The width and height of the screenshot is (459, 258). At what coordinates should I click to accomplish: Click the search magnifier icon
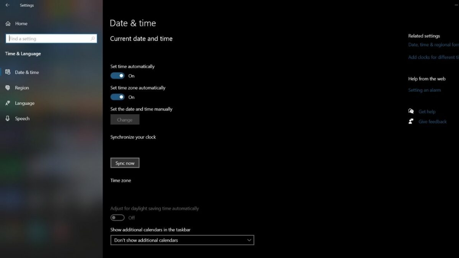(93, 39)
